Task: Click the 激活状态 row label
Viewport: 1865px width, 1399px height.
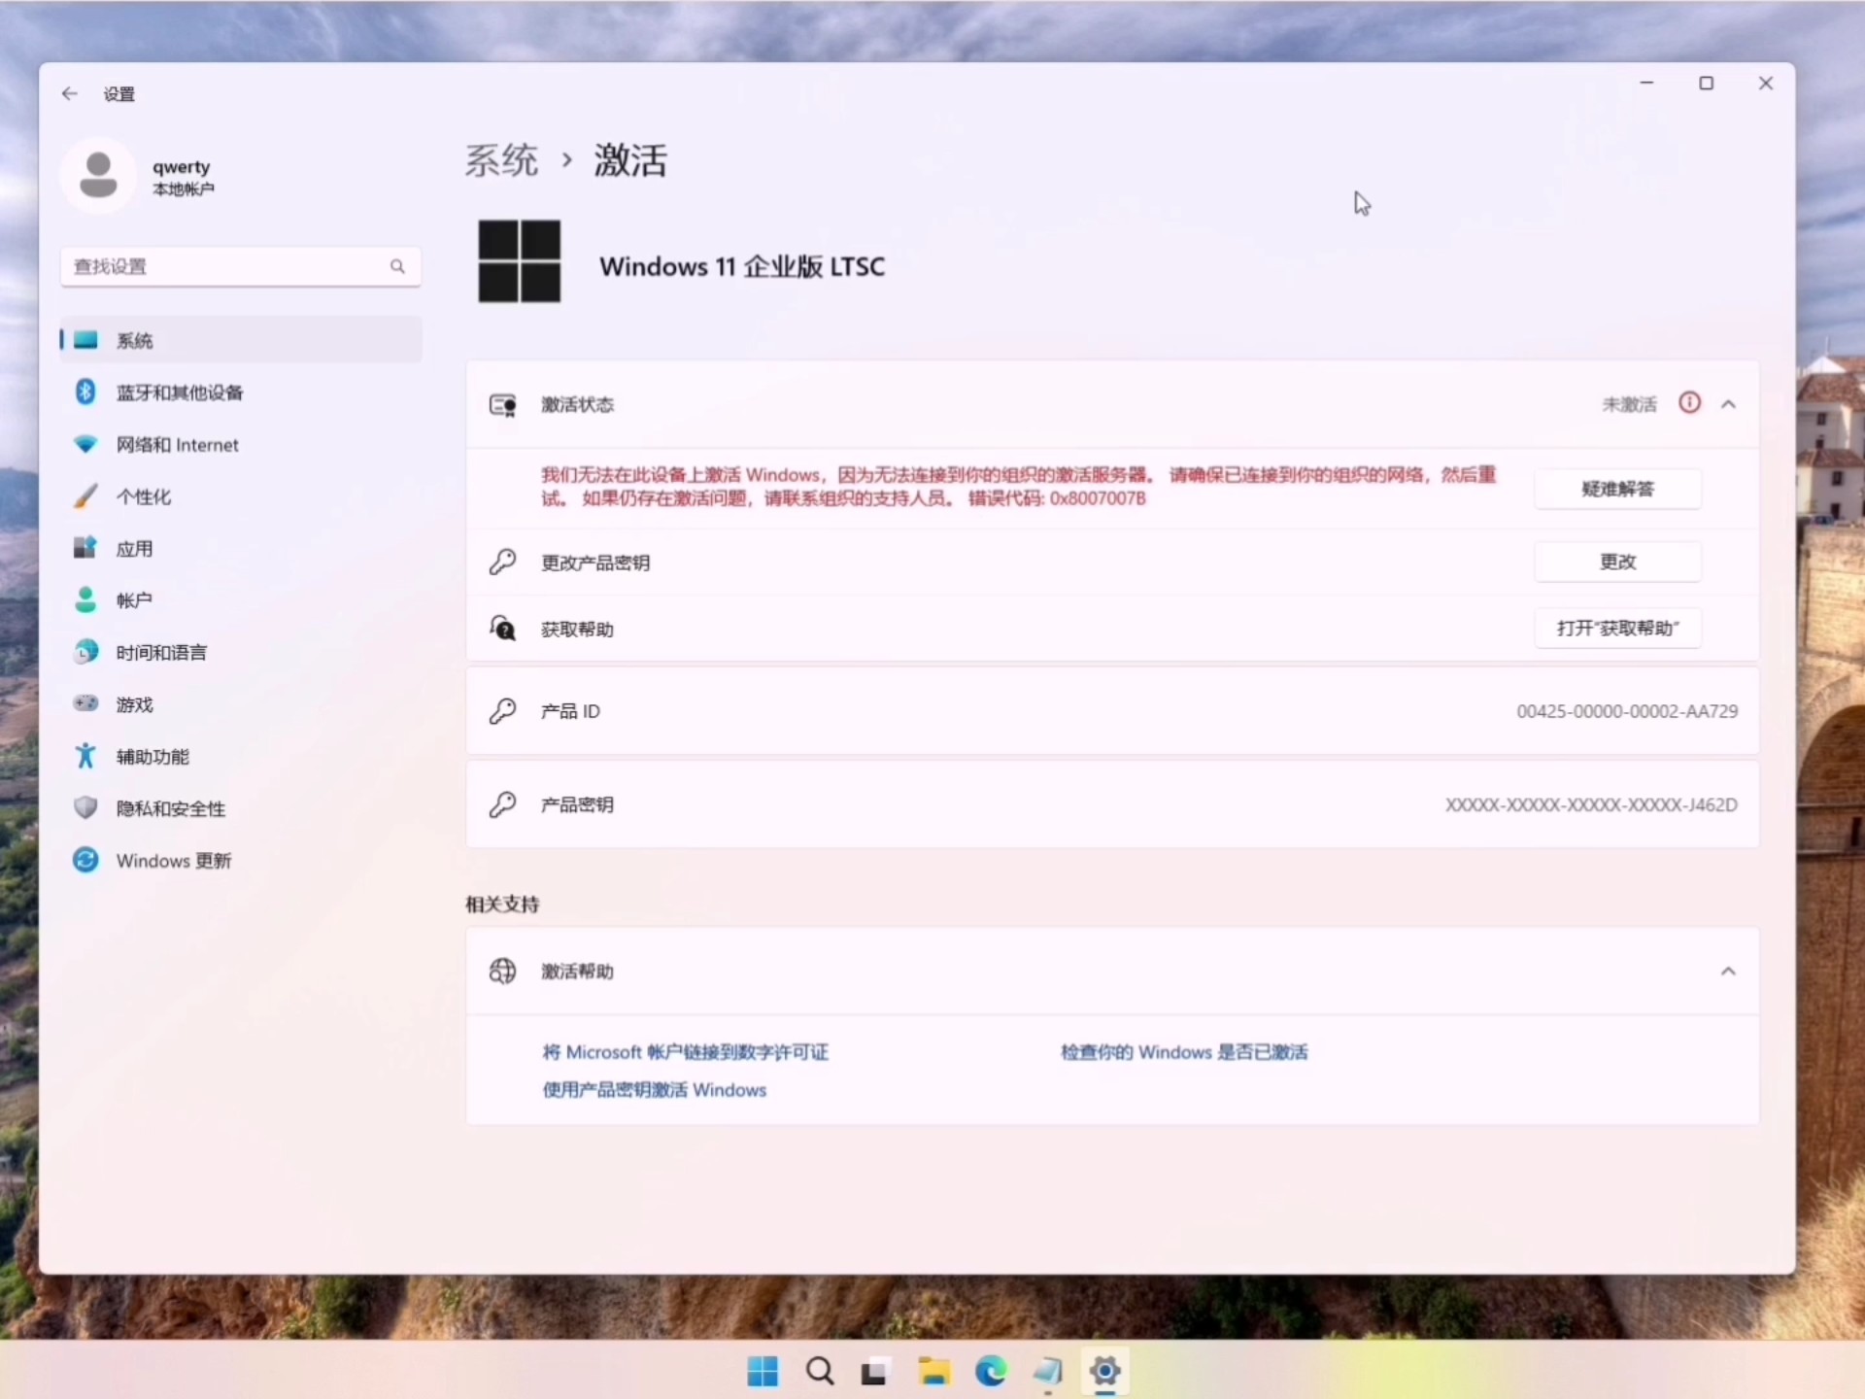Action: (x=577, y=404)
